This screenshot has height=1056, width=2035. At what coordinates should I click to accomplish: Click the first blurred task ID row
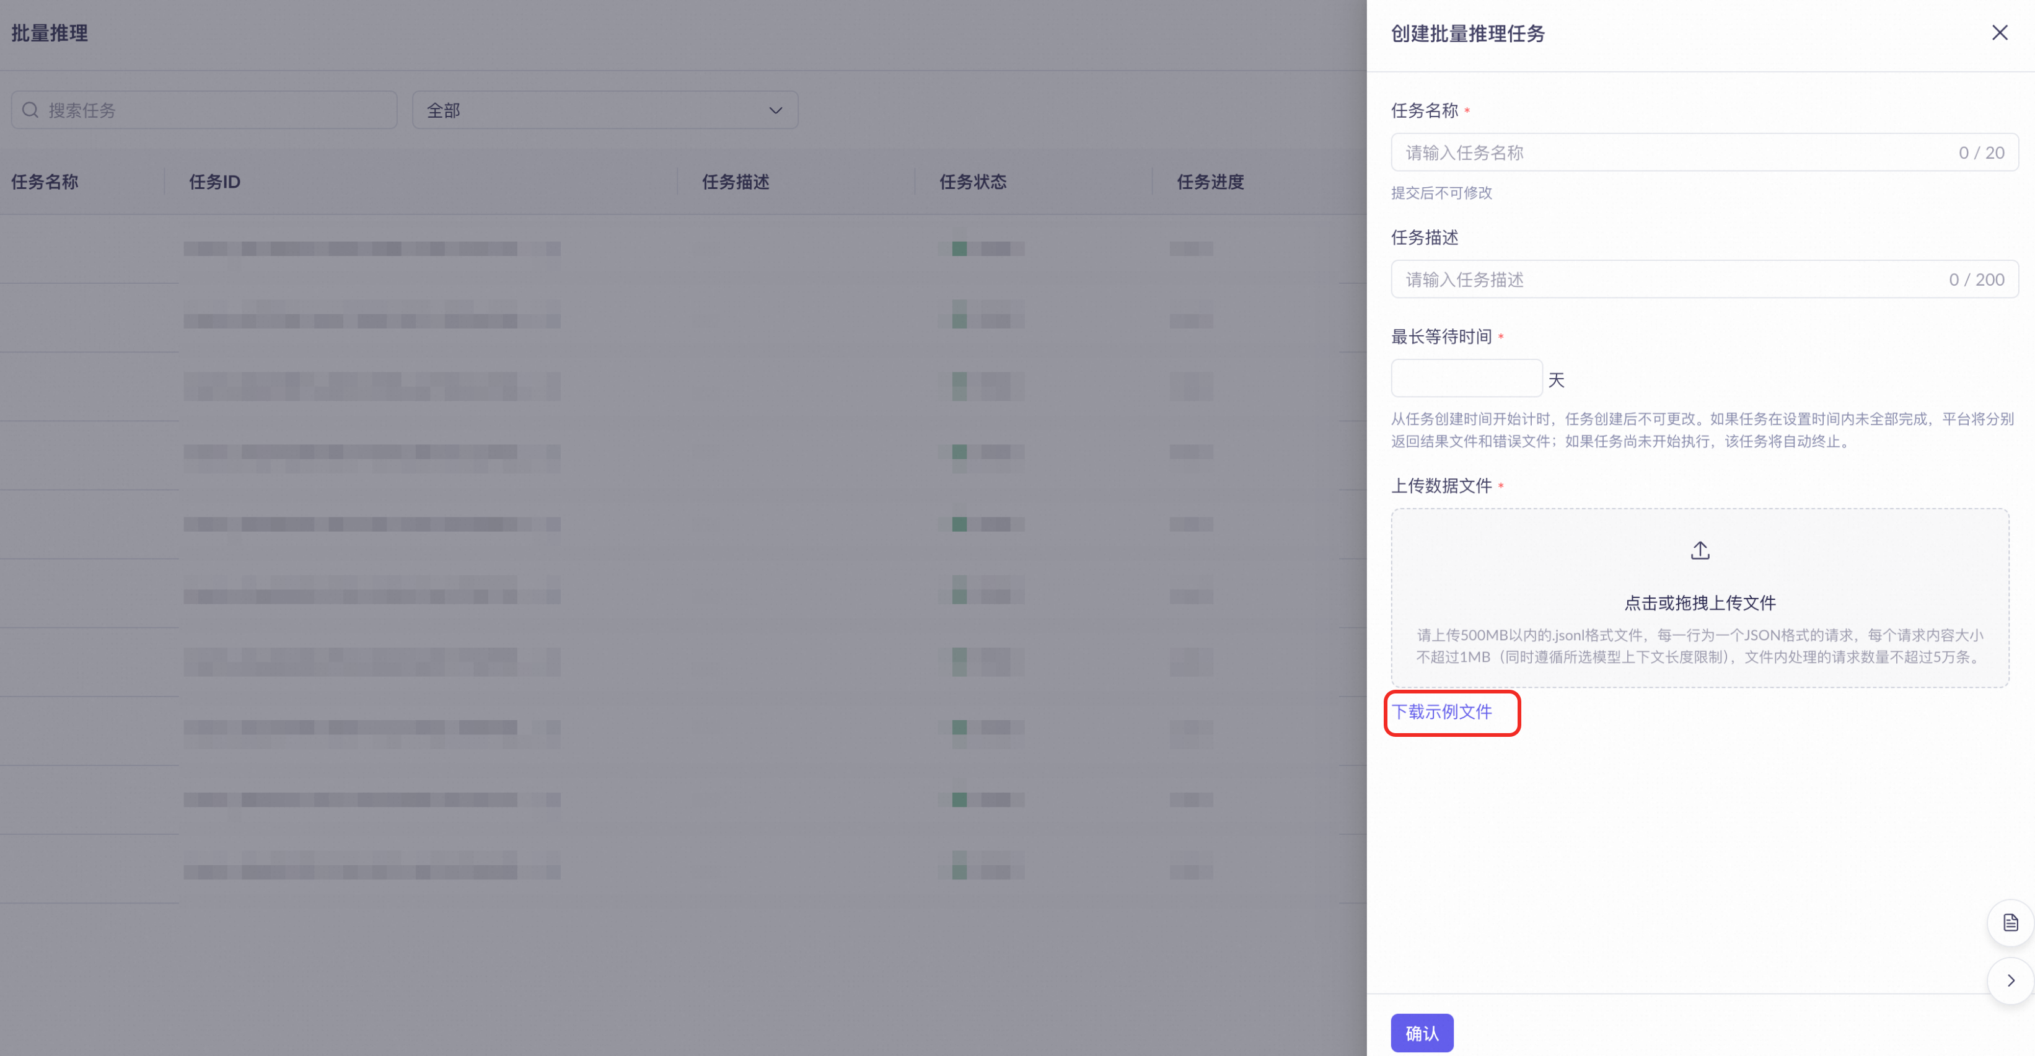coord(371,249)
